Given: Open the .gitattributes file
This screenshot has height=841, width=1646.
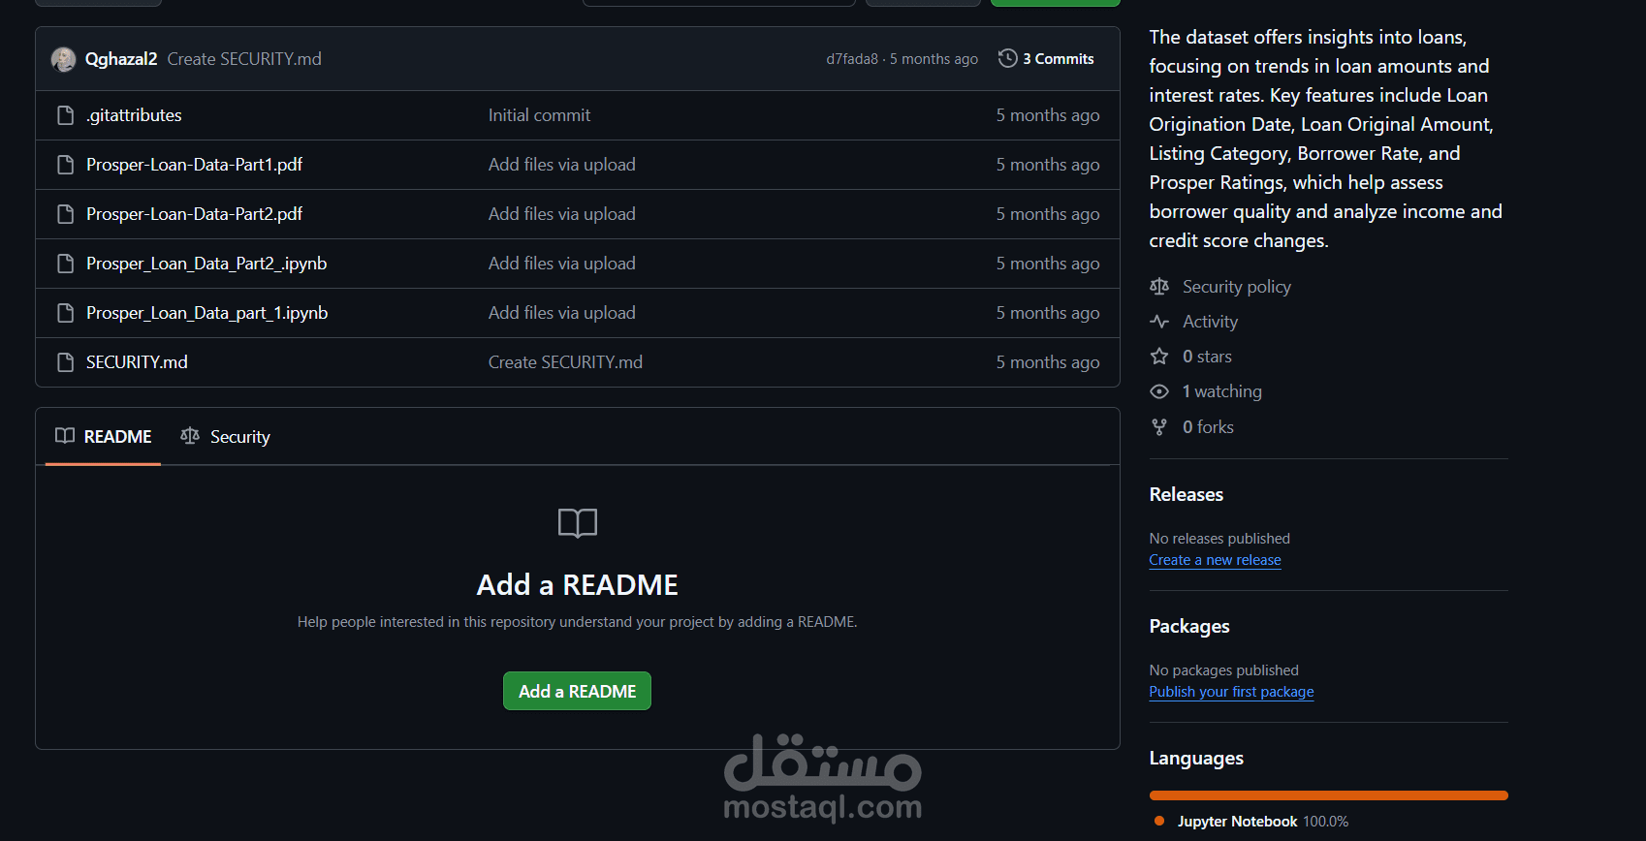Looking at the screenshot, I should pos(134,115).
